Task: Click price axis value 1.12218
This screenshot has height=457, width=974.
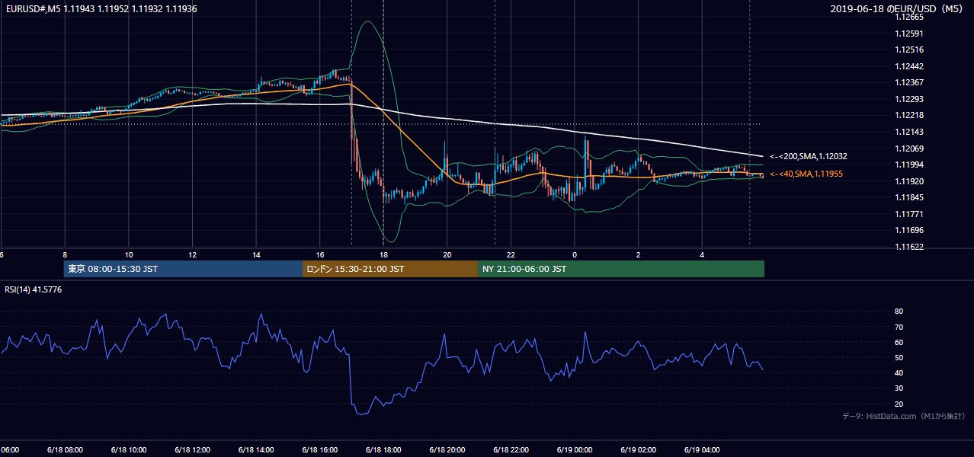Action: click(x=910, y=115)
